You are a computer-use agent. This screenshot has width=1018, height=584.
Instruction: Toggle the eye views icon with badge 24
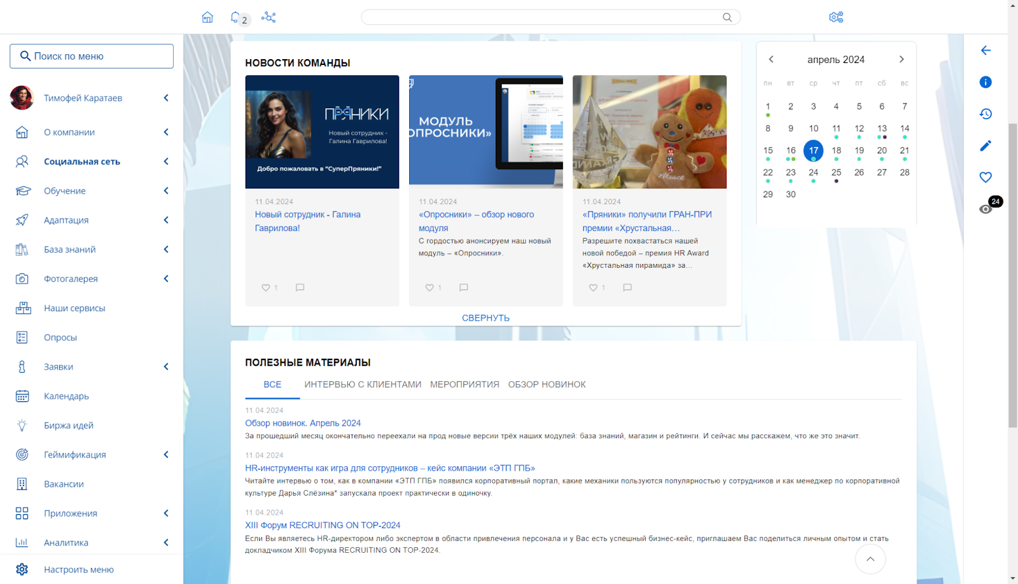tap(986, 209)
